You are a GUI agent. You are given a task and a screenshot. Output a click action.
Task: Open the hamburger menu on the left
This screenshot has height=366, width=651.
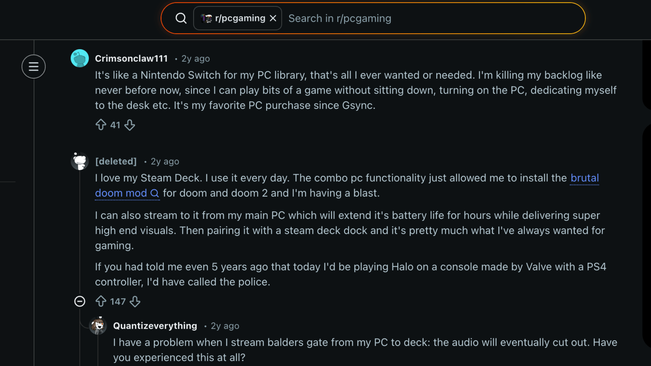(x=34, y=66)
